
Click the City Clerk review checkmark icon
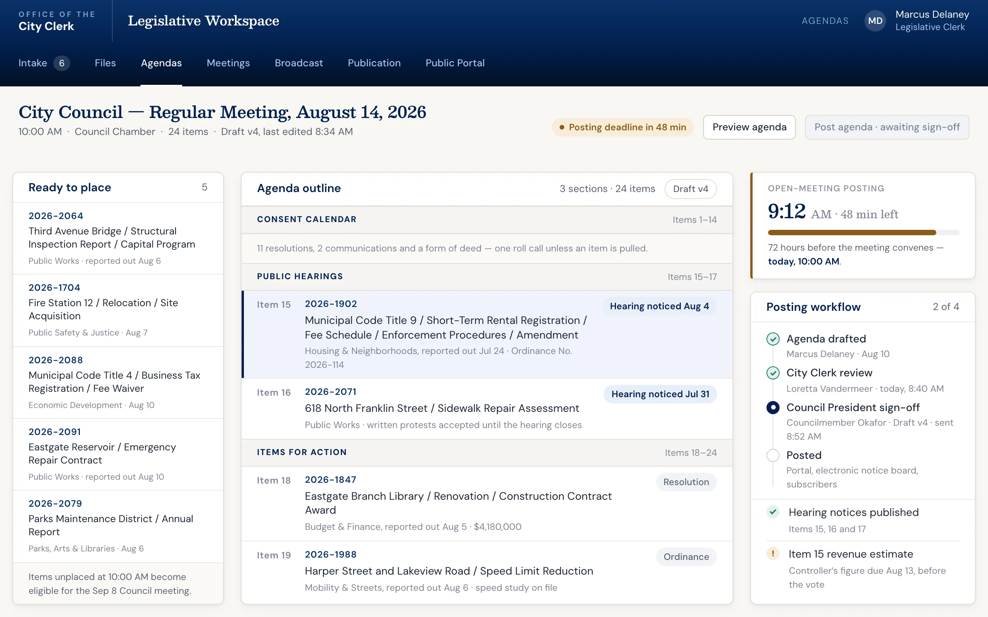click(x=773, y=373)
